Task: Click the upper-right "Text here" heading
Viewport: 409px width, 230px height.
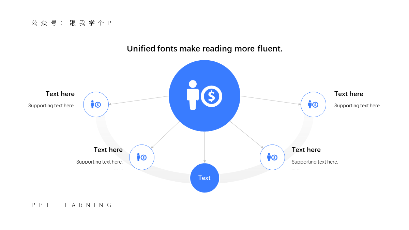Action: pyautogui.click(x=349, y=94)
